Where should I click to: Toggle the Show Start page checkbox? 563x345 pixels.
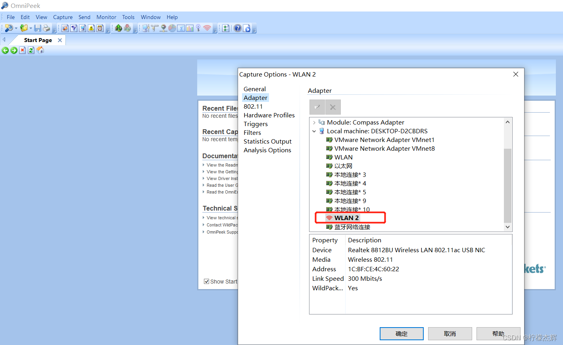[x=206, y=282]
